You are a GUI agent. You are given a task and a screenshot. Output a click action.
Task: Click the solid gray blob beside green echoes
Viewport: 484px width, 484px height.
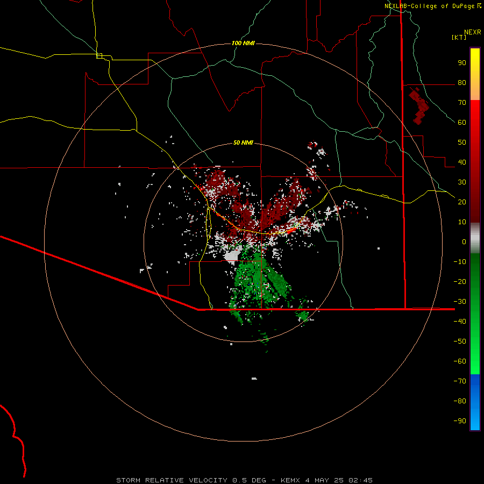[232, 255]
